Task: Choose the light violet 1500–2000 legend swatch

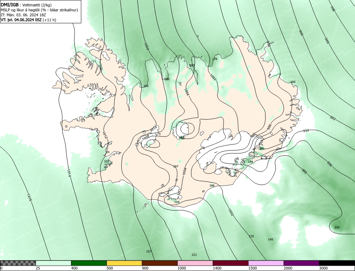Action: (x=266, y=263)
